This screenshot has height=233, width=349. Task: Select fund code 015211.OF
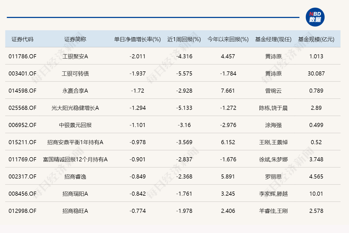(22, 142)
